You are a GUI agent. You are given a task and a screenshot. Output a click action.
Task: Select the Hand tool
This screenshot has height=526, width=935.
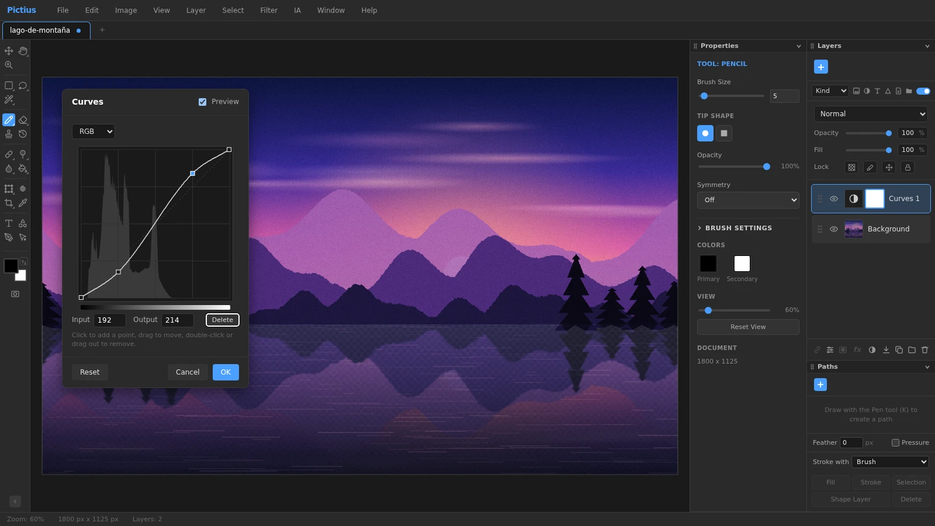tap(23, 51)
